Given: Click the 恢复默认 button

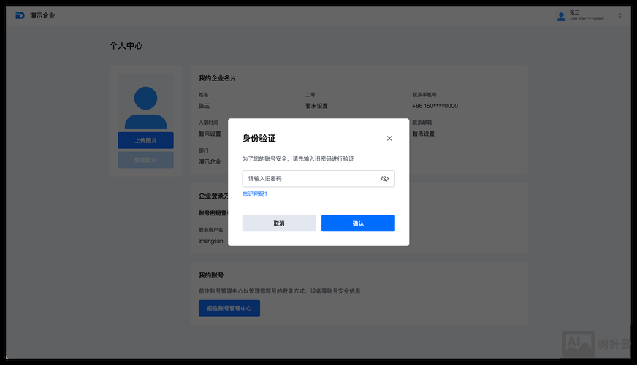Looking at the screenshot, I should [145, 160].
